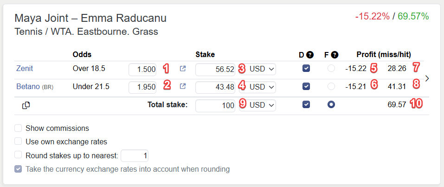The height and width of the screenshot is (187, 444).
Task: Open the Zenit bookmaker link
Action: pyautogui.click(x=25, y=69)
